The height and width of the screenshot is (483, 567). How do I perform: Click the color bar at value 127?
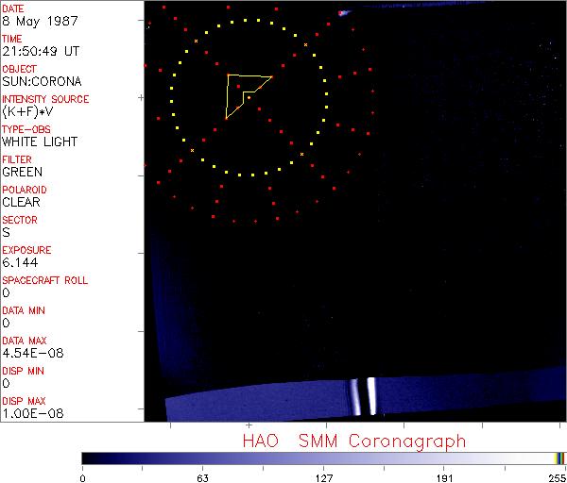click(x=323, y=458)
